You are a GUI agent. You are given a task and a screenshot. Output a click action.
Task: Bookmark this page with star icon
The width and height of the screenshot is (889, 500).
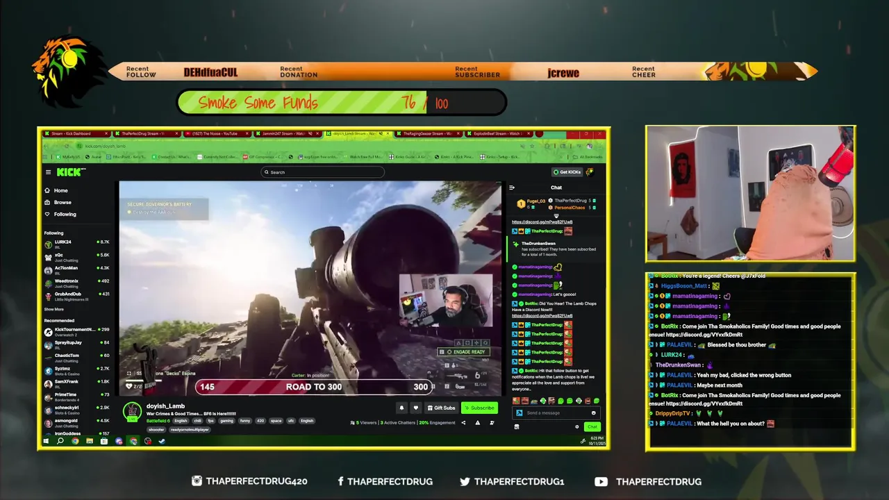[532, 146]
